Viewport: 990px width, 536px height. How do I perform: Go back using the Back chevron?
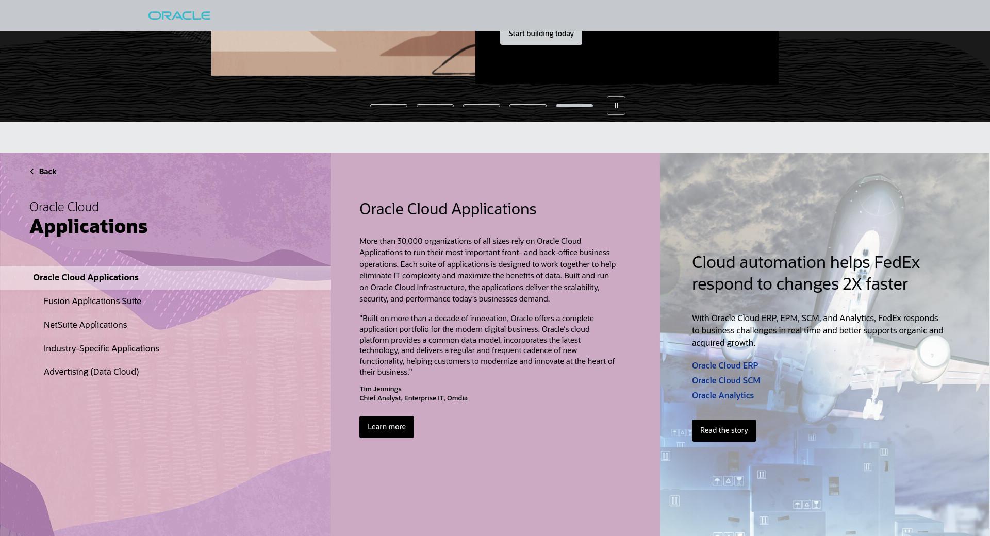click(32, 172)
